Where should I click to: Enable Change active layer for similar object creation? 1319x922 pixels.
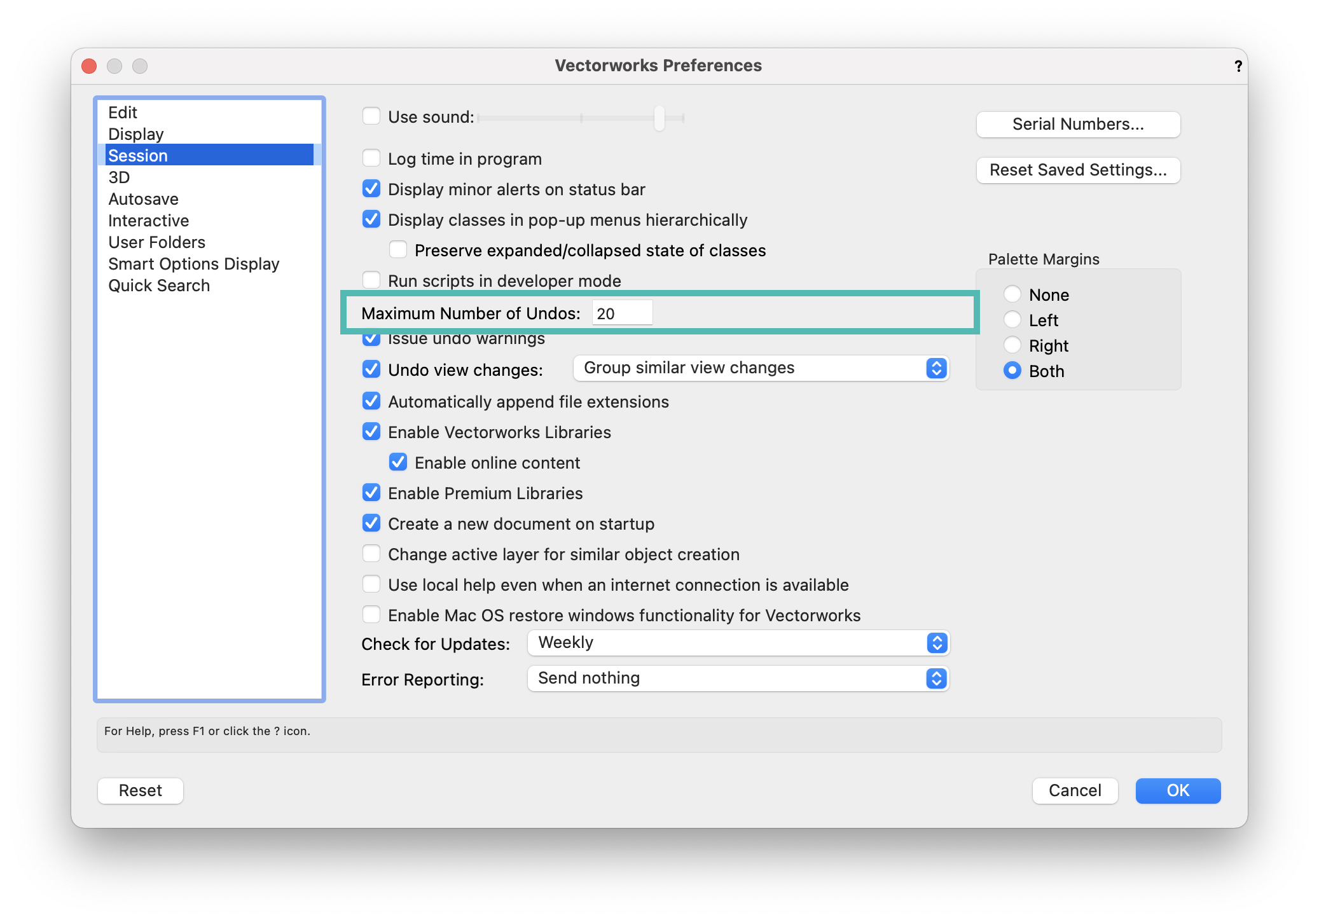pos(371,554)
